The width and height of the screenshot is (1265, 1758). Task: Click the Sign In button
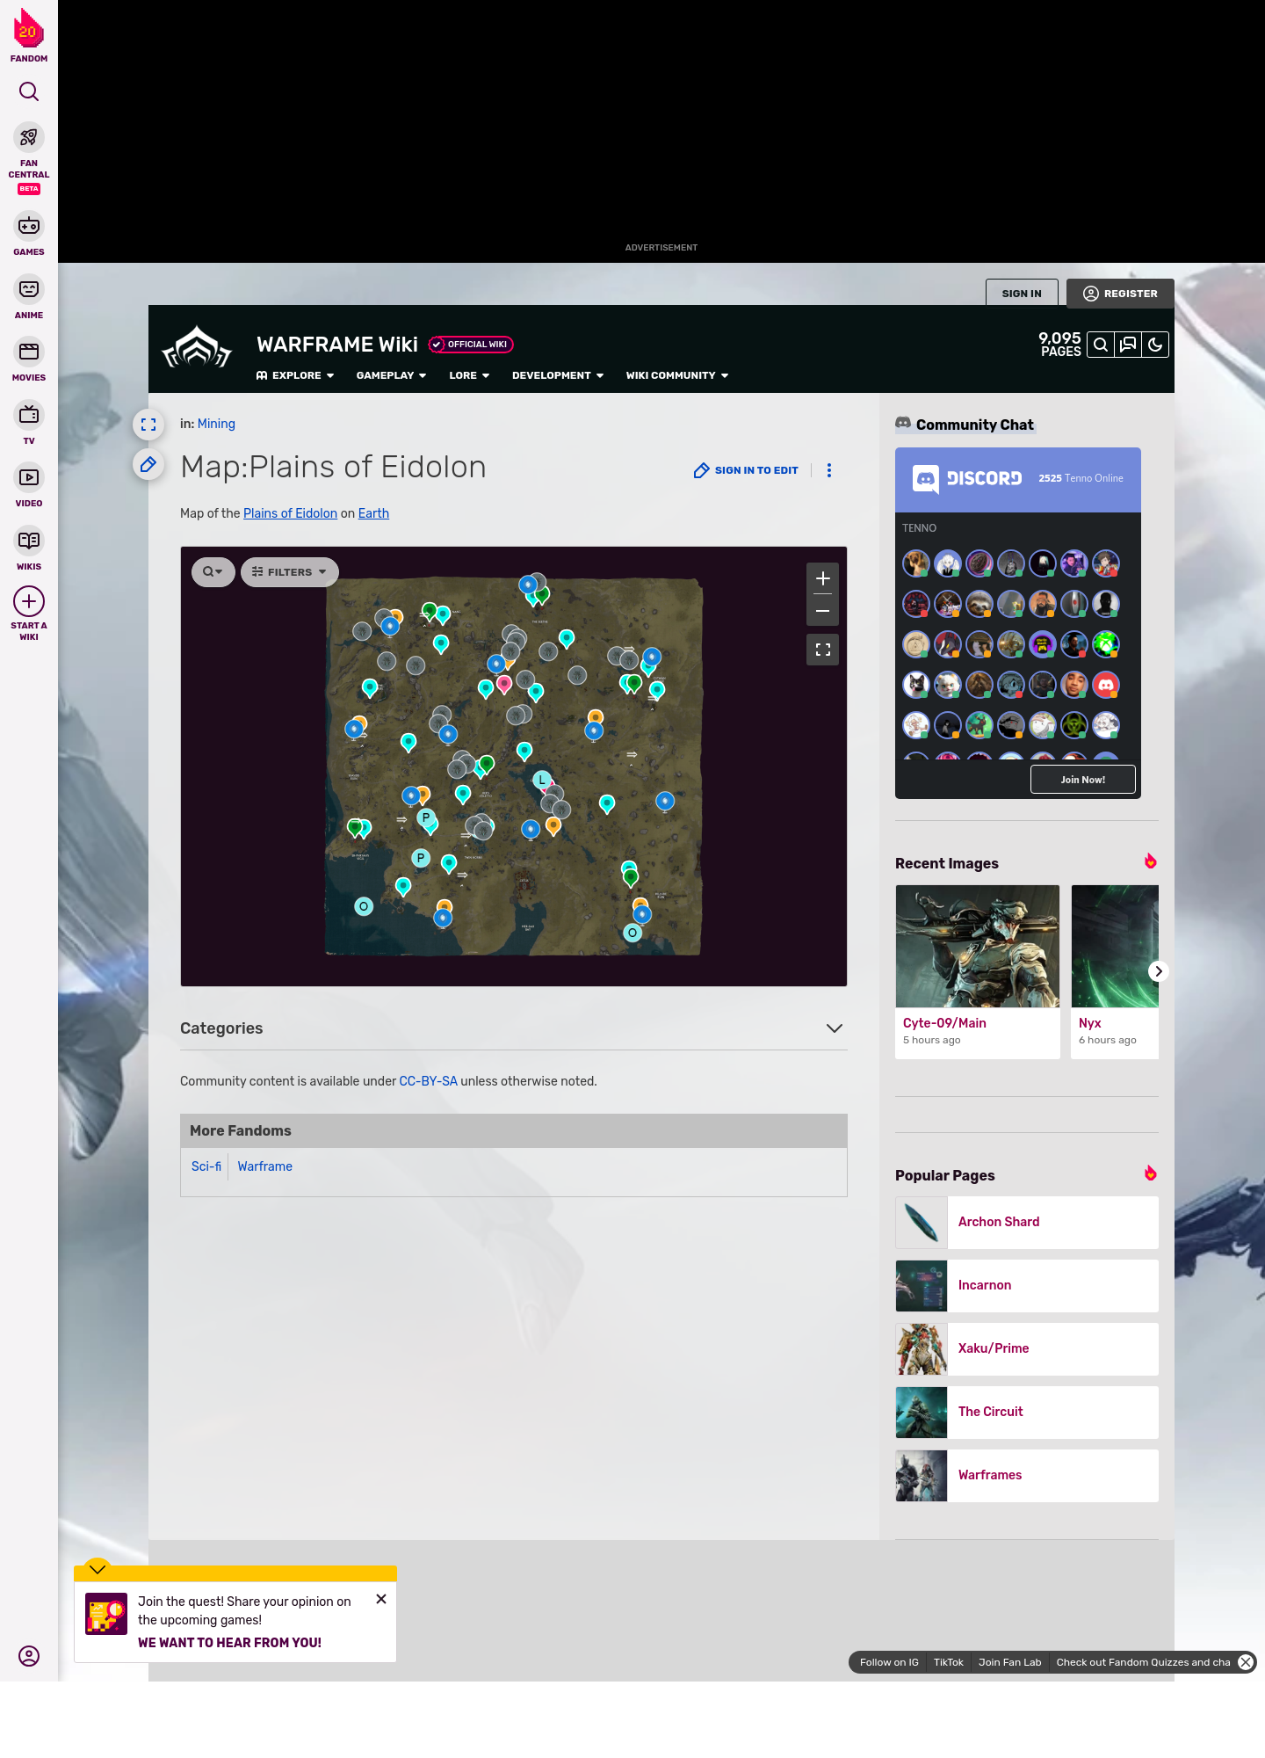[x=1022, y=294]
